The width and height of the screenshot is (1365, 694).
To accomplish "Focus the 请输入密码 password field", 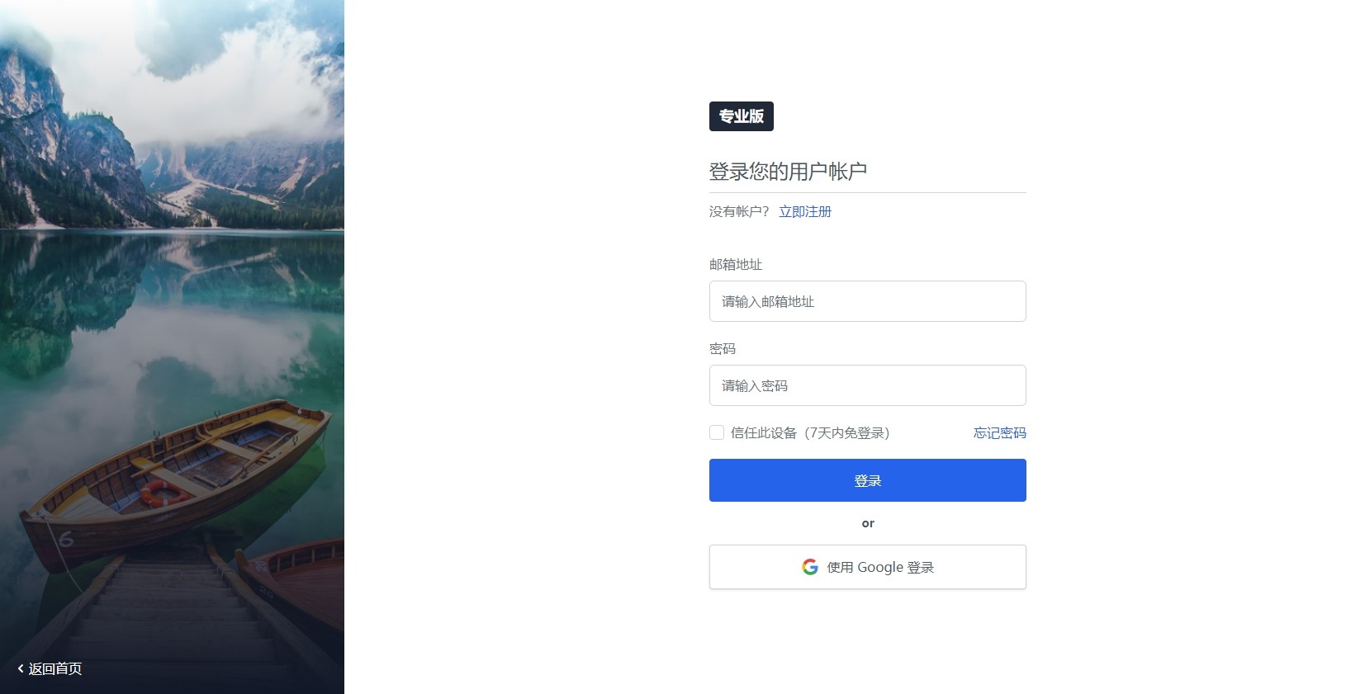I will [868, 385].
